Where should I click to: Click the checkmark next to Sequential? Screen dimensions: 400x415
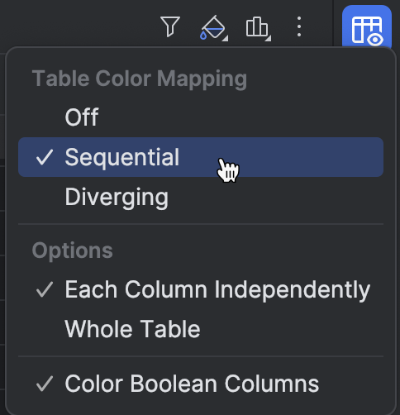pos(45,157)
